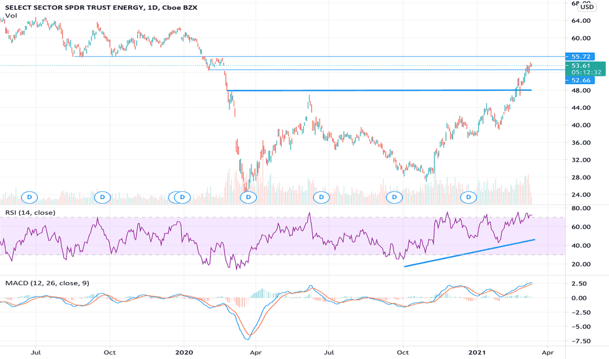Click the current price 53.61 label

click(x=581, y=65)
